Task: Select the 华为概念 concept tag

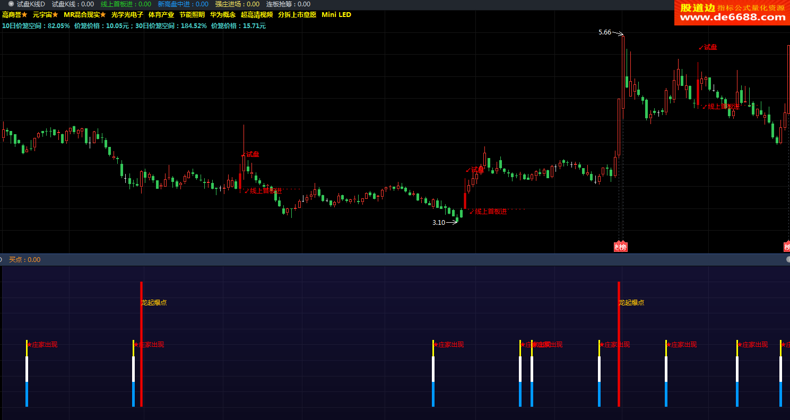Action: [223, 15]
